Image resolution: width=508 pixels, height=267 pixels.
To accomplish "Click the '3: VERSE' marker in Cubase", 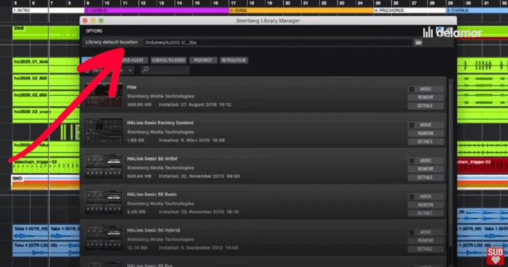I will [x=301, y=10].
